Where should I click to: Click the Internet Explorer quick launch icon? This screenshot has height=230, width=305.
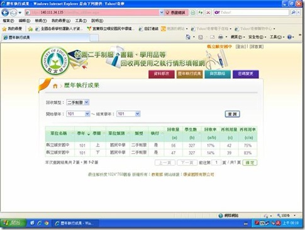coord(39,223)
